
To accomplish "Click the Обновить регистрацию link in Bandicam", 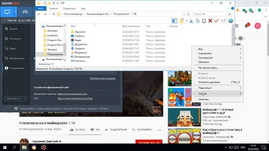I will 103,78.
